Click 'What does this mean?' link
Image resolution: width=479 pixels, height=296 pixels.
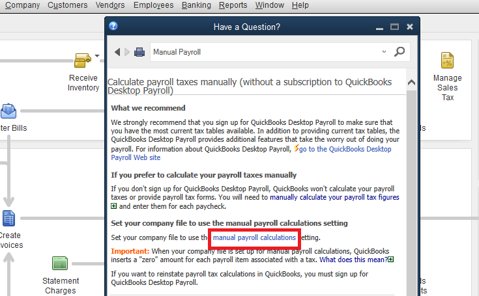pyautogui.click(x=353, y=260)
